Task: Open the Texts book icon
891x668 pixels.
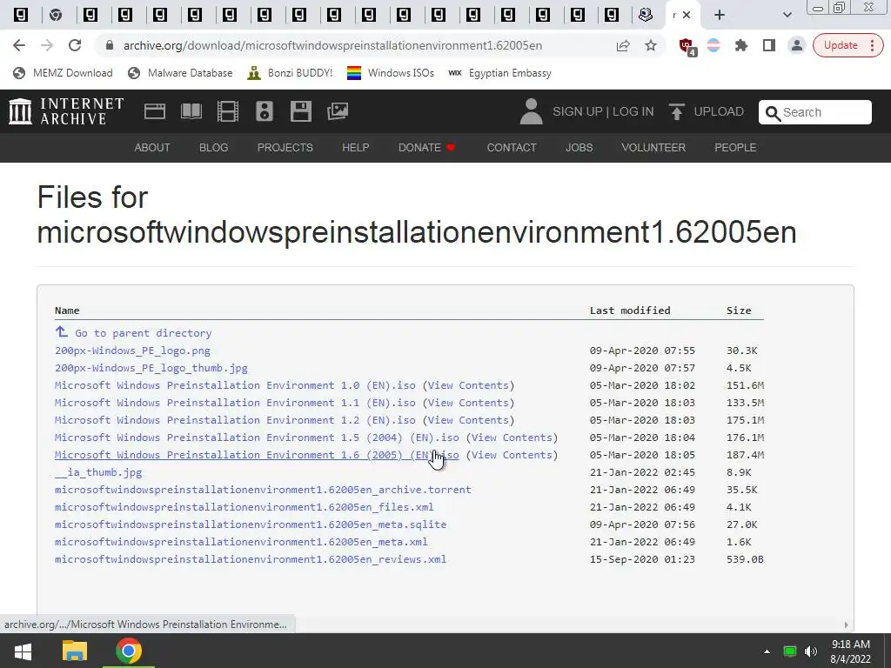Action: (191, 111)
